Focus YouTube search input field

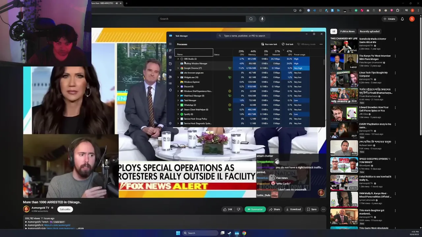point(202,19)
